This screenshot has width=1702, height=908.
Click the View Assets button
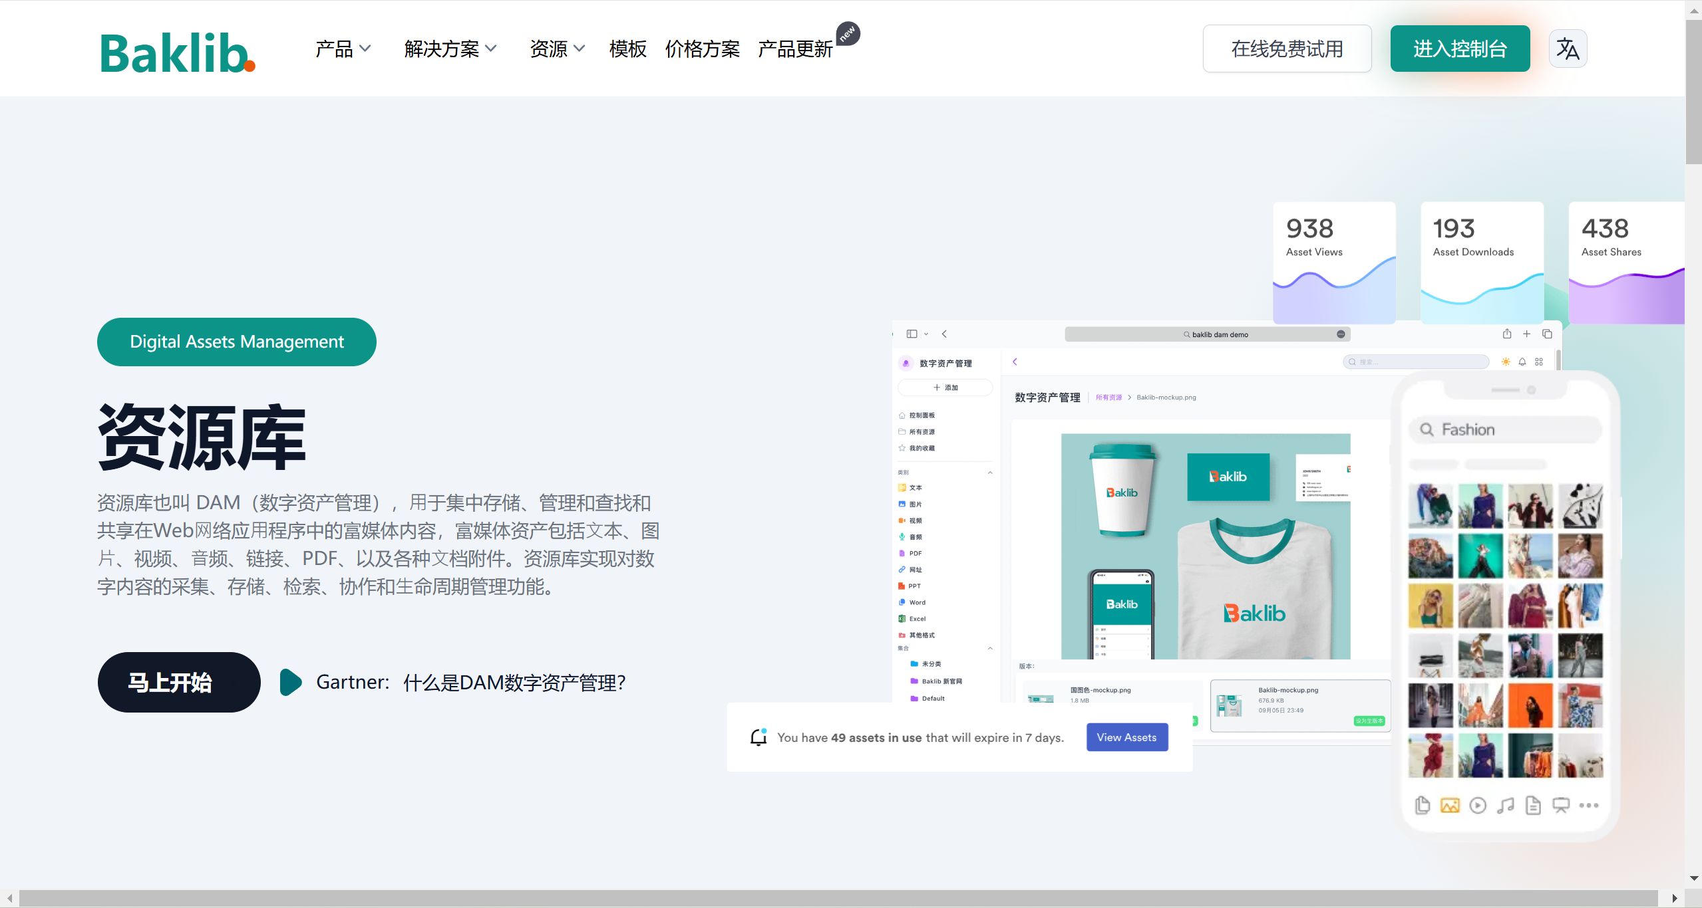(1126, 737)
